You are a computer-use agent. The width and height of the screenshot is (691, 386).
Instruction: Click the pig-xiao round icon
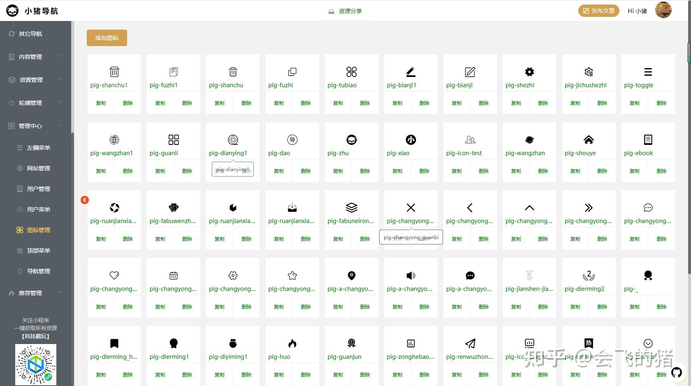(x=411, y=140)
